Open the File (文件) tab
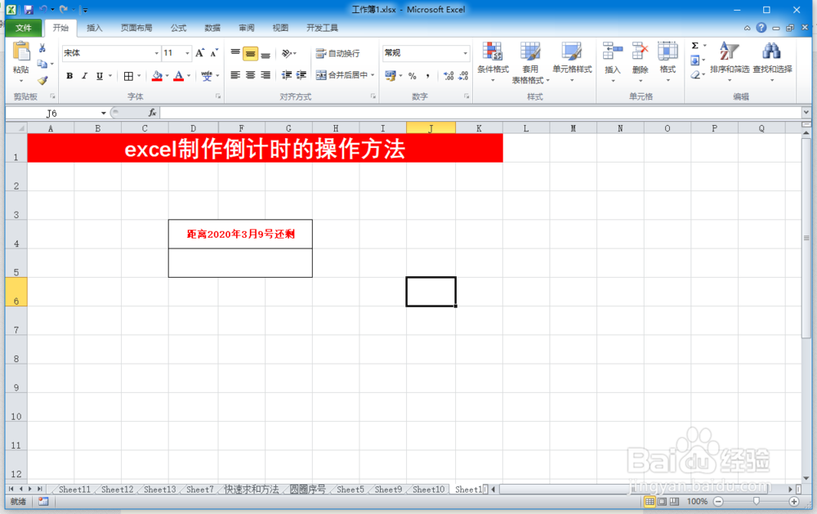Image resolution: width=817 pixels, height=514 pixels. tap(24, 28)
